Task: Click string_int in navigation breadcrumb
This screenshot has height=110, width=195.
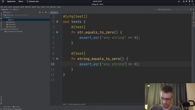Action: coord(5,9)
